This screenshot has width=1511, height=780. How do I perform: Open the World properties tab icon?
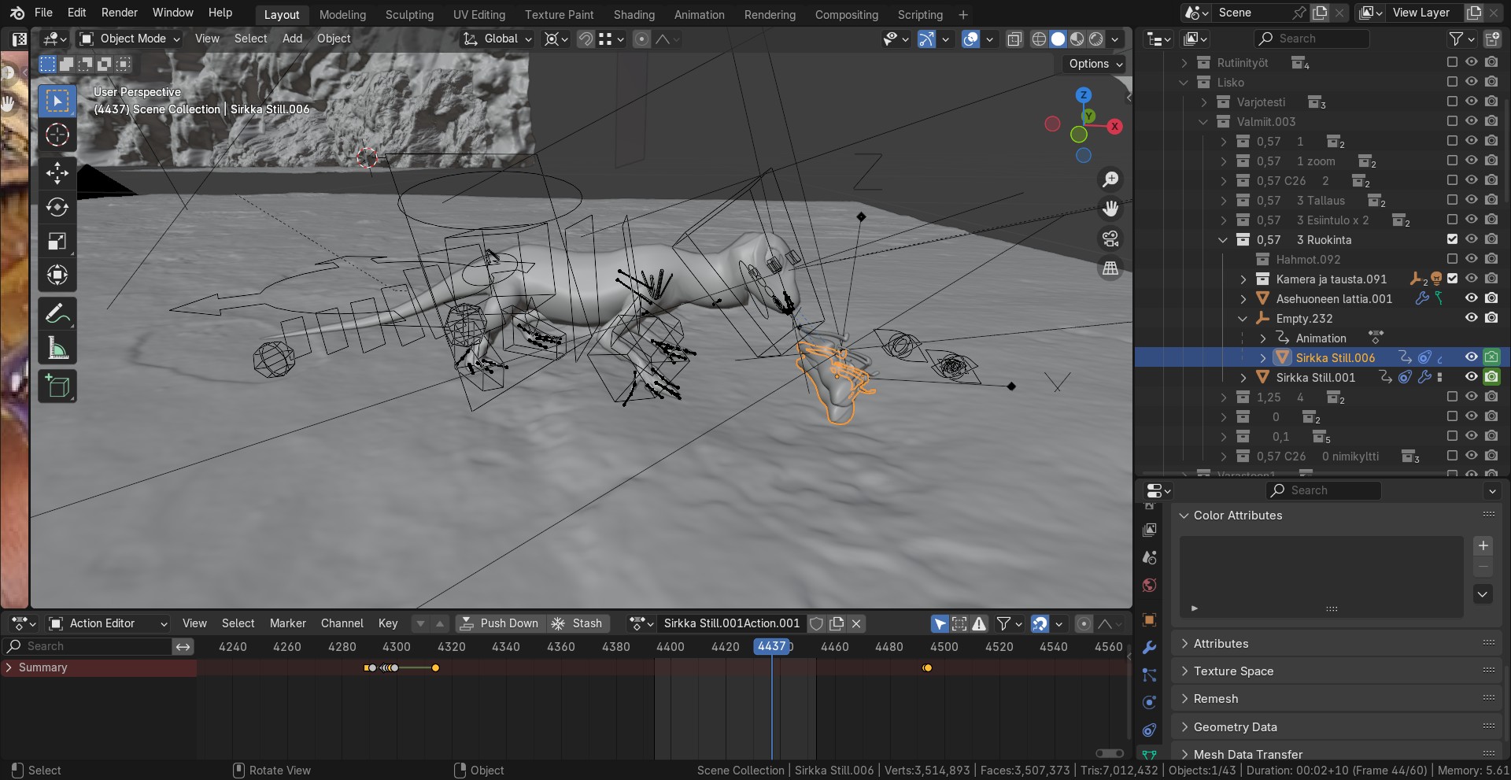pos(1149,585)
